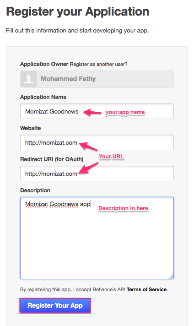
Task: Grab the Description textarea resize handle
Action: [171, 277]
